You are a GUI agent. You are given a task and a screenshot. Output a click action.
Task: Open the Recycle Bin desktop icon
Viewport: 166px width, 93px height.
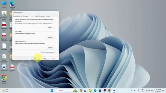click(x=4, y=68)
